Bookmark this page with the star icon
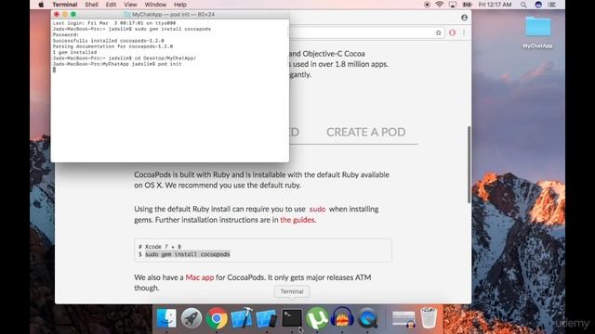 tap(438, 32)
